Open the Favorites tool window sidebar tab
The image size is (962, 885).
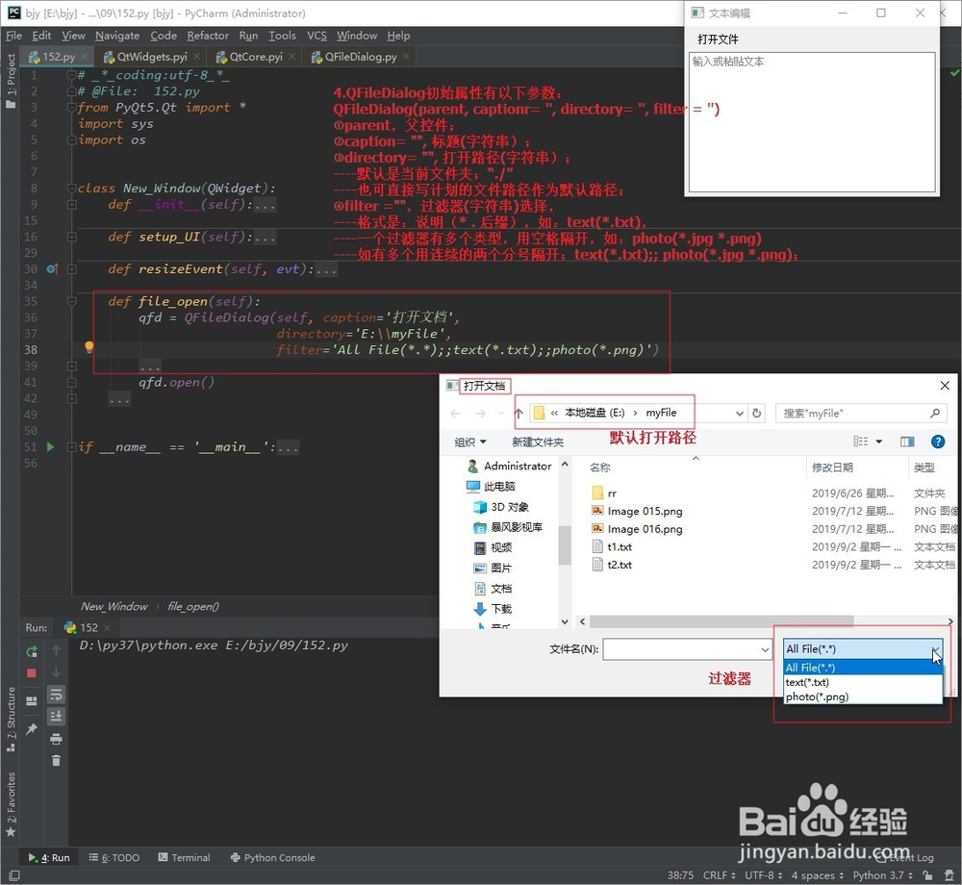(x=11, y=804)
